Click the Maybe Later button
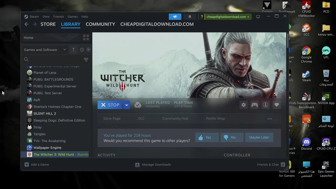This screenshot has width=336, height=189. [x=259, y=137]
